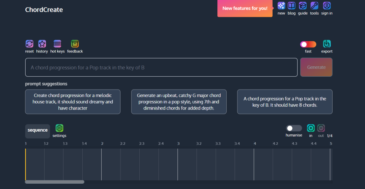Screen dimensions: 365x189
Task: Enable the humanise toggle
Action: 294,128
